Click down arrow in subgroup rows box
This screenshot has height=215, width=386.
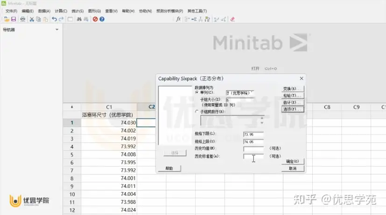pyautogui.click(x=262, y=123)
